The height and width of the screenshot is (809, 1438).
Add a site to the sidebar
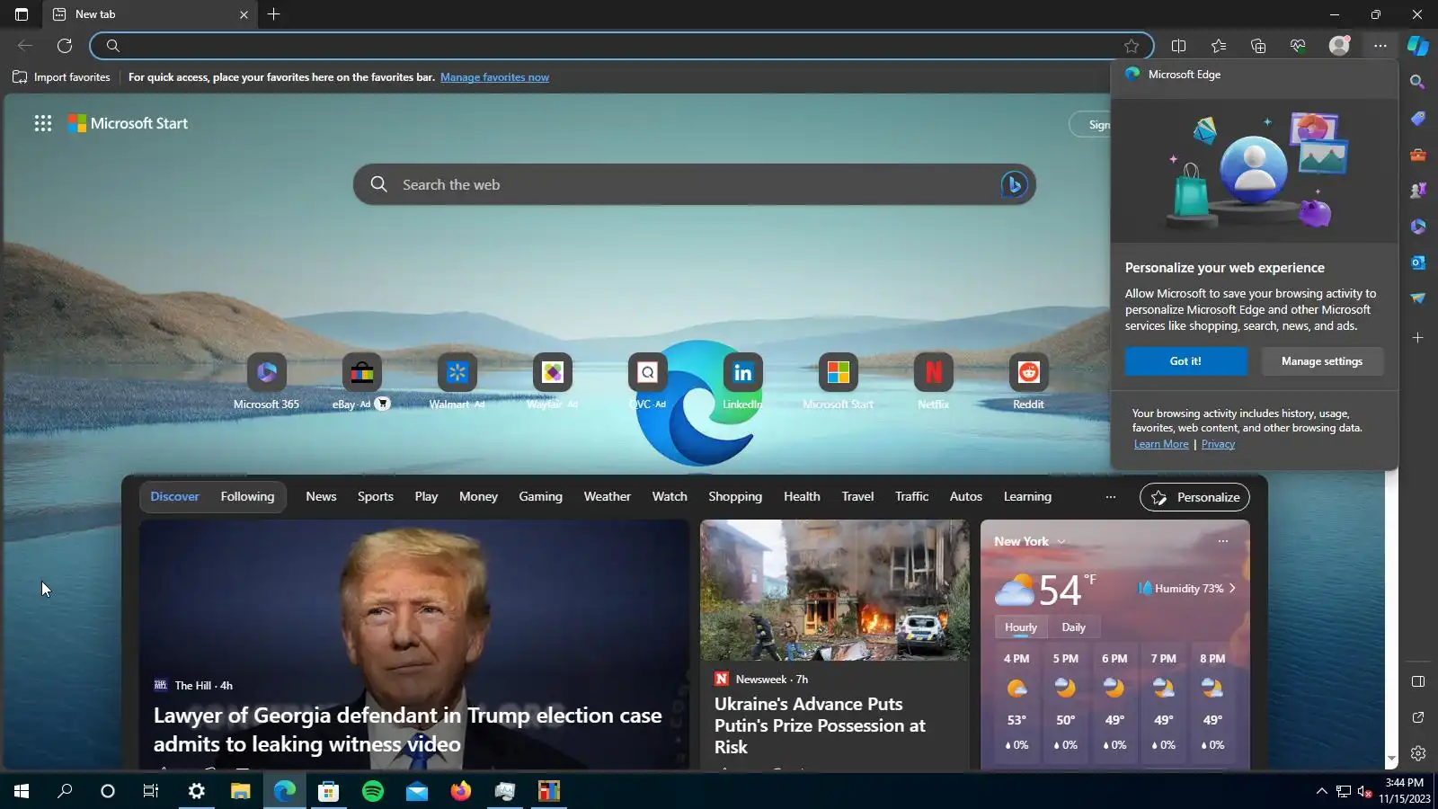pos(1417,338)
